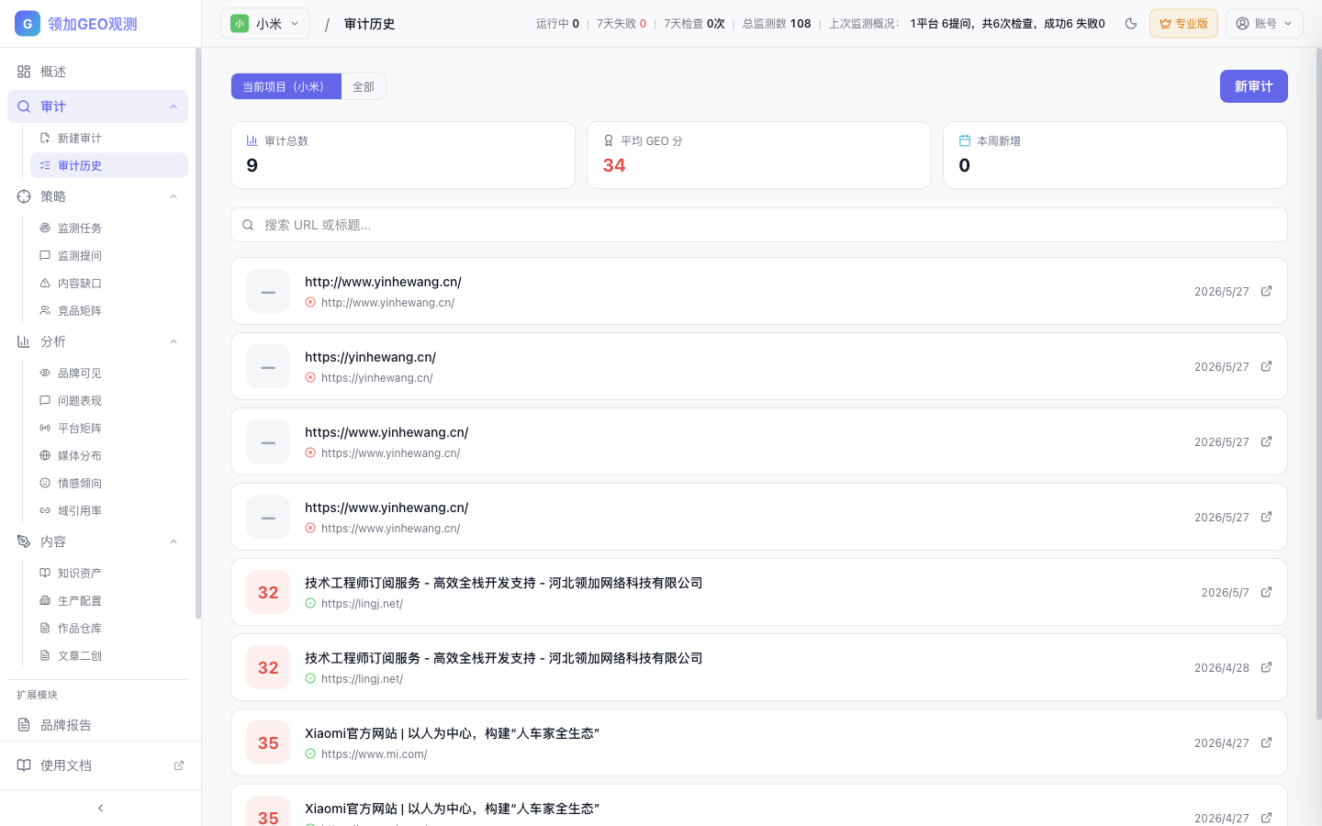Click the score 35 badge for mi.com

[x=268, y=742]
